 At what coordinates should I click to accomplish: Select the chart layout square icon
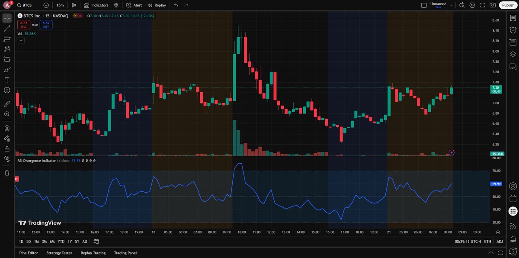tap(424, 5)
